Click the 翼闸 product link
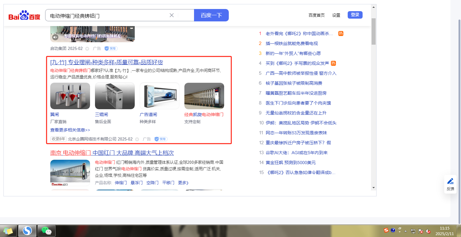461x237 pixels. [x=55, y=114]
